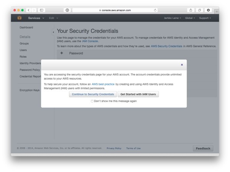Select Dashboard in sidebar
The height and width of the screenshot is (172, 230).
coord(26,28)
